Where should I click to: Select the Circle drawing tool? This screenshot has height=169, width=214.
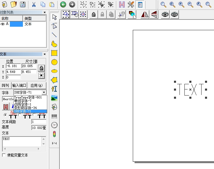point(54,62)
